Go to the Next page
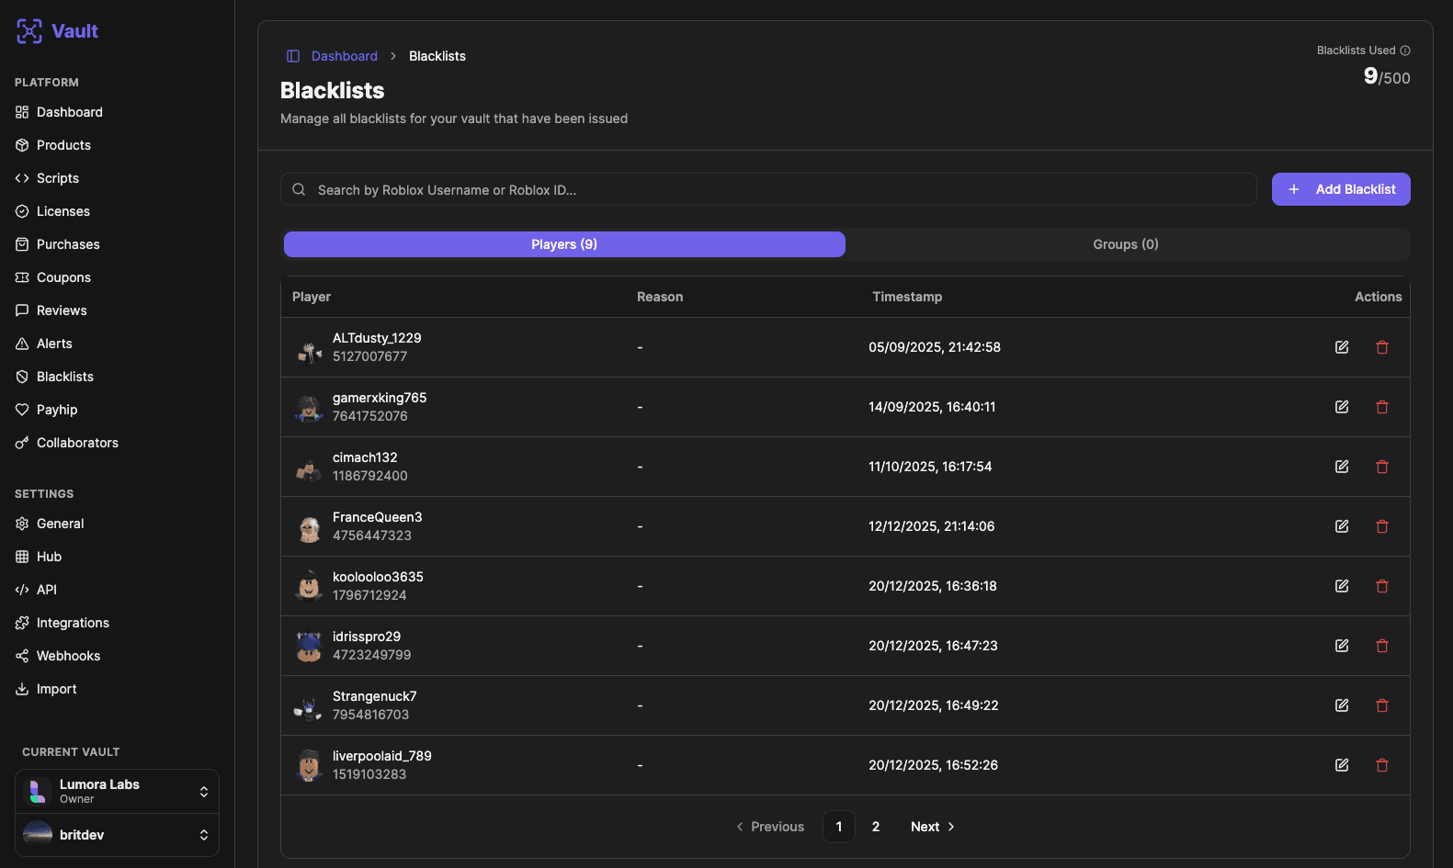Image resolution: width=1453 pixels, height=868 pixels. pos(933,827)
